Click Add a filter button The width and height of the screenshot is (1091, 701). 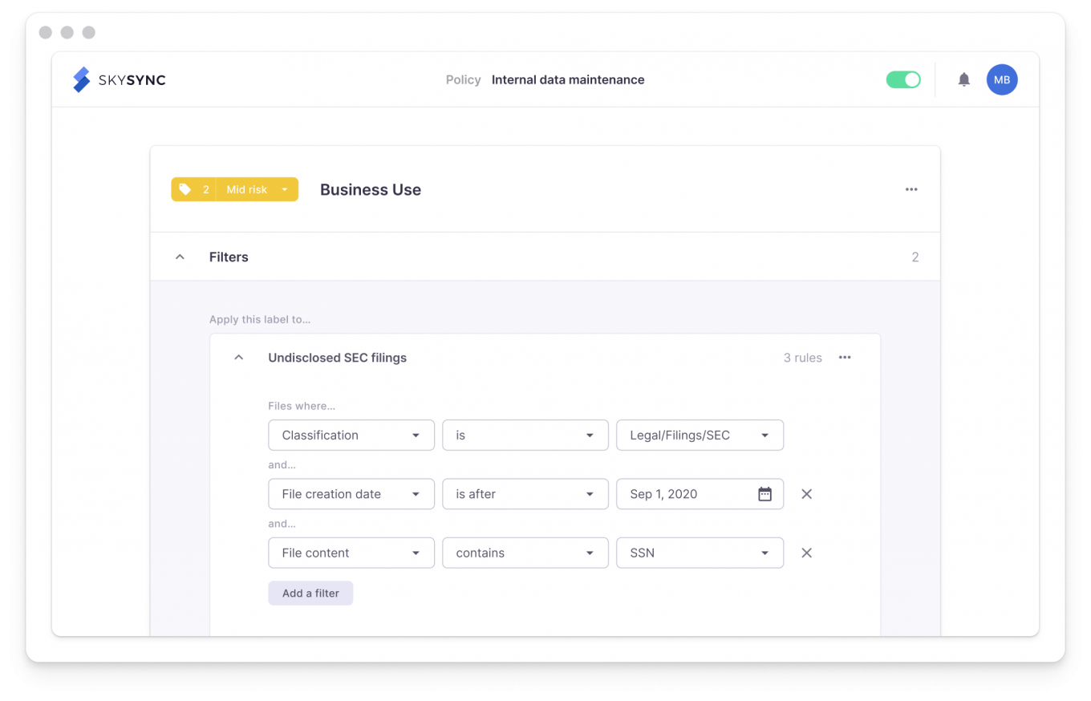coord(310,594)
